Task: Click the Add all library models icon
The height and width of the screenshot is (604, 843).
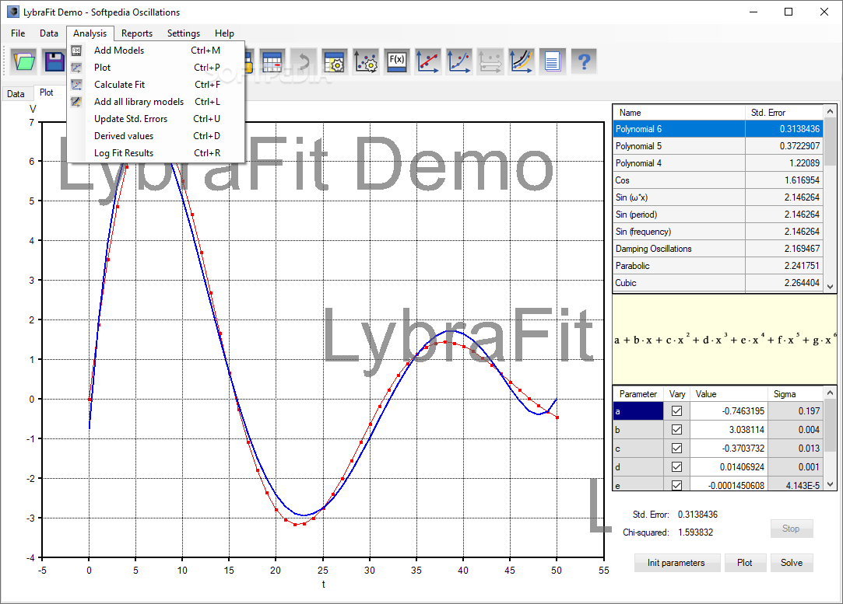Action: point(76,102)
